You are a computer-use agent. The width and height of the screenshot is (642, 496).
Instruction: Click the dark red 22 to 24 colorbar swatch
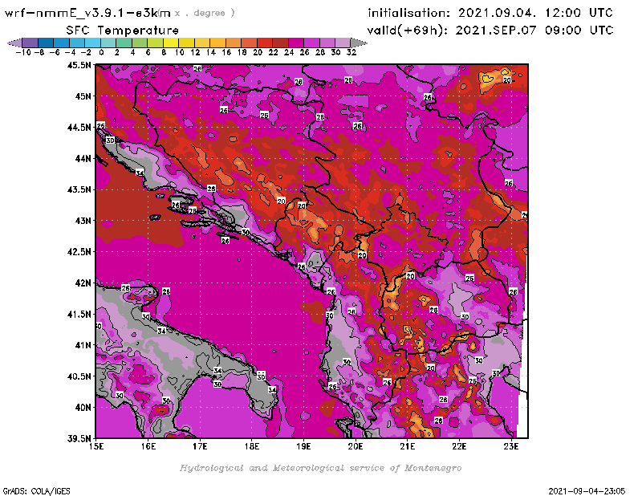coord(280,43)
